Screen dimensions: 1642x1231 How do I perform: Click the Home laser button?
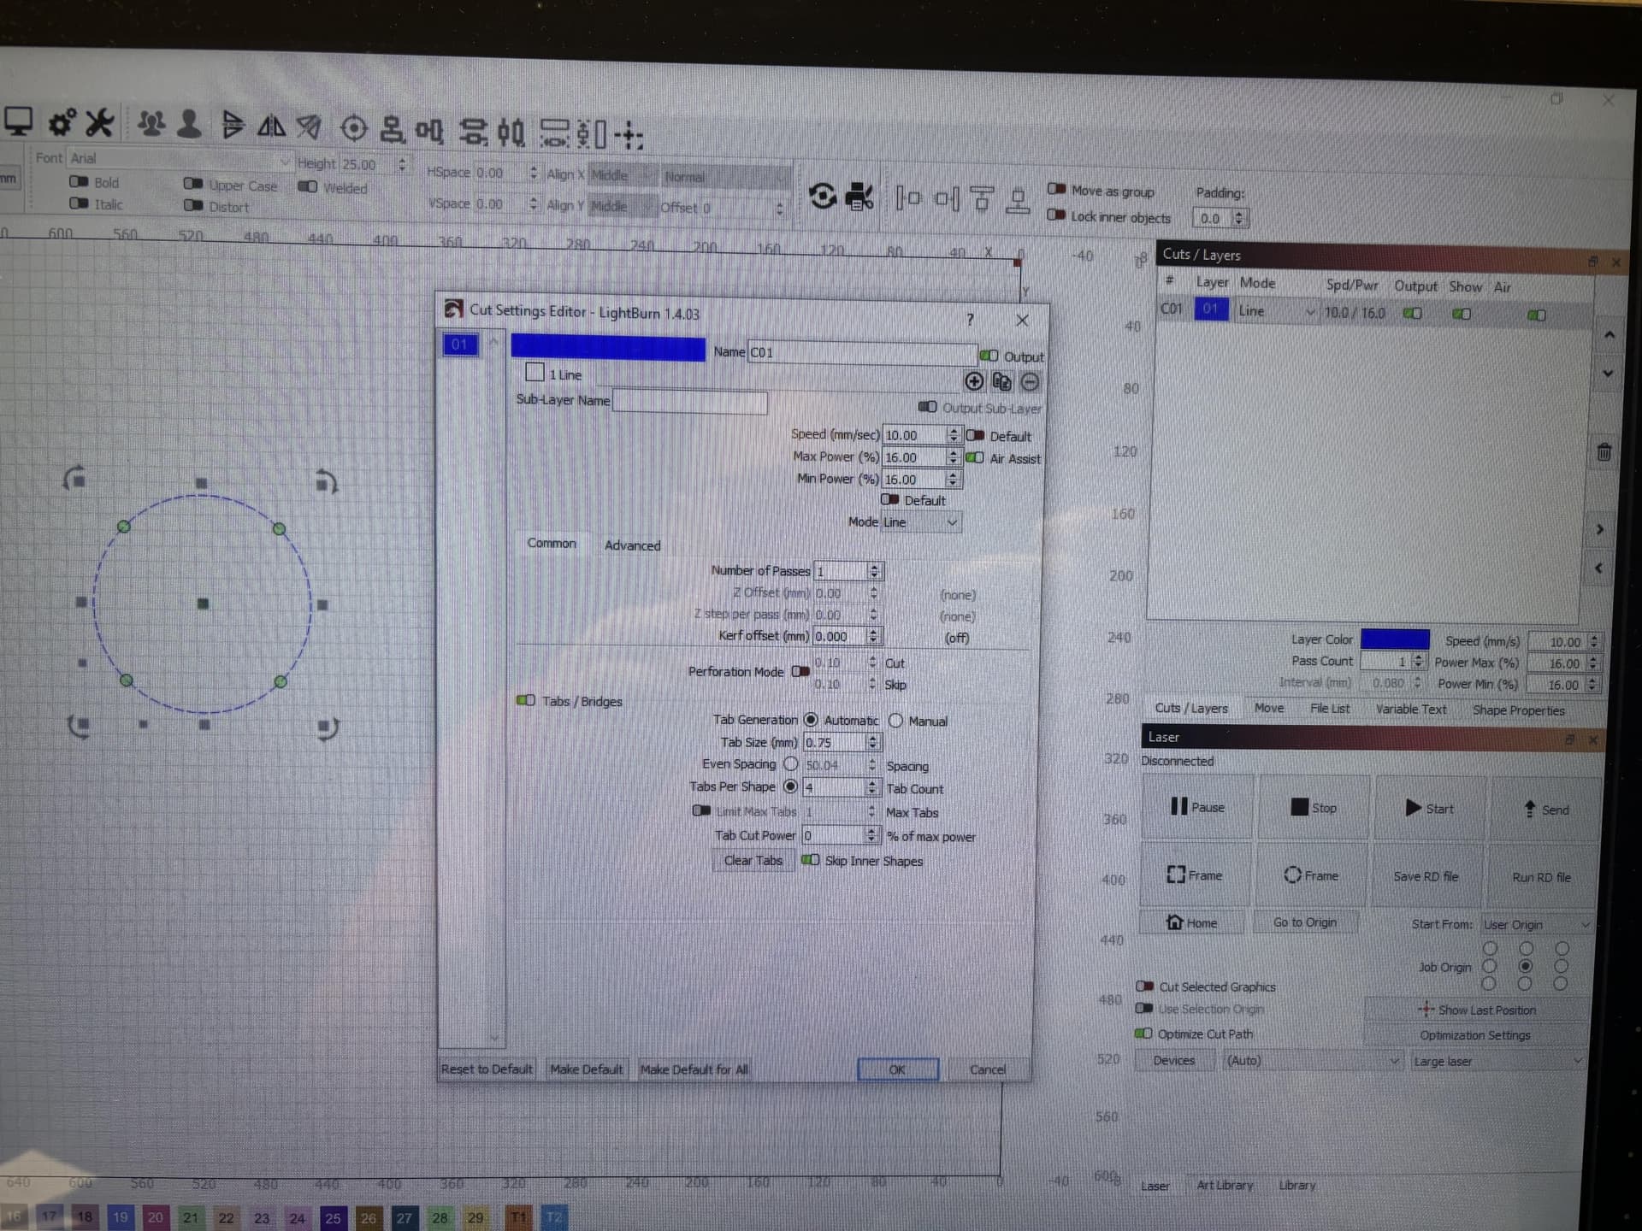(1191, 922)
